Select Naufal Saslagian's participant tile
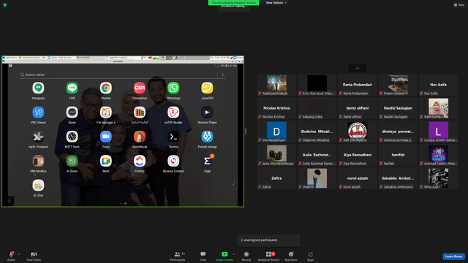Image resolution: width=468 pixels, height=263 pixels. (398, 108)
